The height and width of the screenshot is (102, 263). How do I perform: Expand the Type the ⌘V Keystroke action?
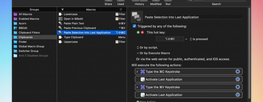[137, 87]
